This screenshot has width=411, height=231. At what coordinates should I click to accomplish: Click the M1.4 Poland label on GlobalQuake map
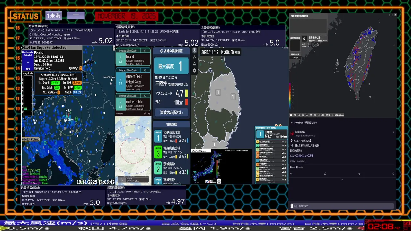click(x=31, y=139)
